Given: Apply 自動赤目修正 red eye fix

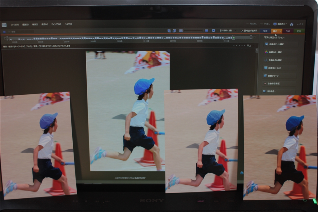Looking at the screenshot, I should (x=279, y=83).
